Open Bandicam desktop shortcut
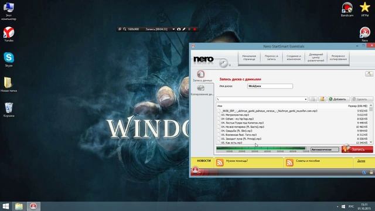 click(x=347, y=9)
